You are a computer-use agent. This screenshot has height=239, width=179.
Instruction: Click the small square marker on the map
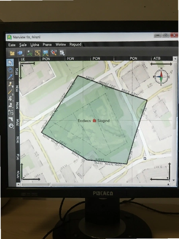point(145,159)
